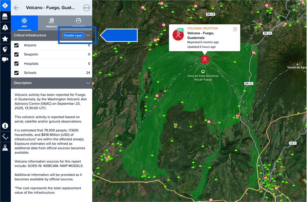
Task: Click the Hospitals row label
Action: point(31,64)
